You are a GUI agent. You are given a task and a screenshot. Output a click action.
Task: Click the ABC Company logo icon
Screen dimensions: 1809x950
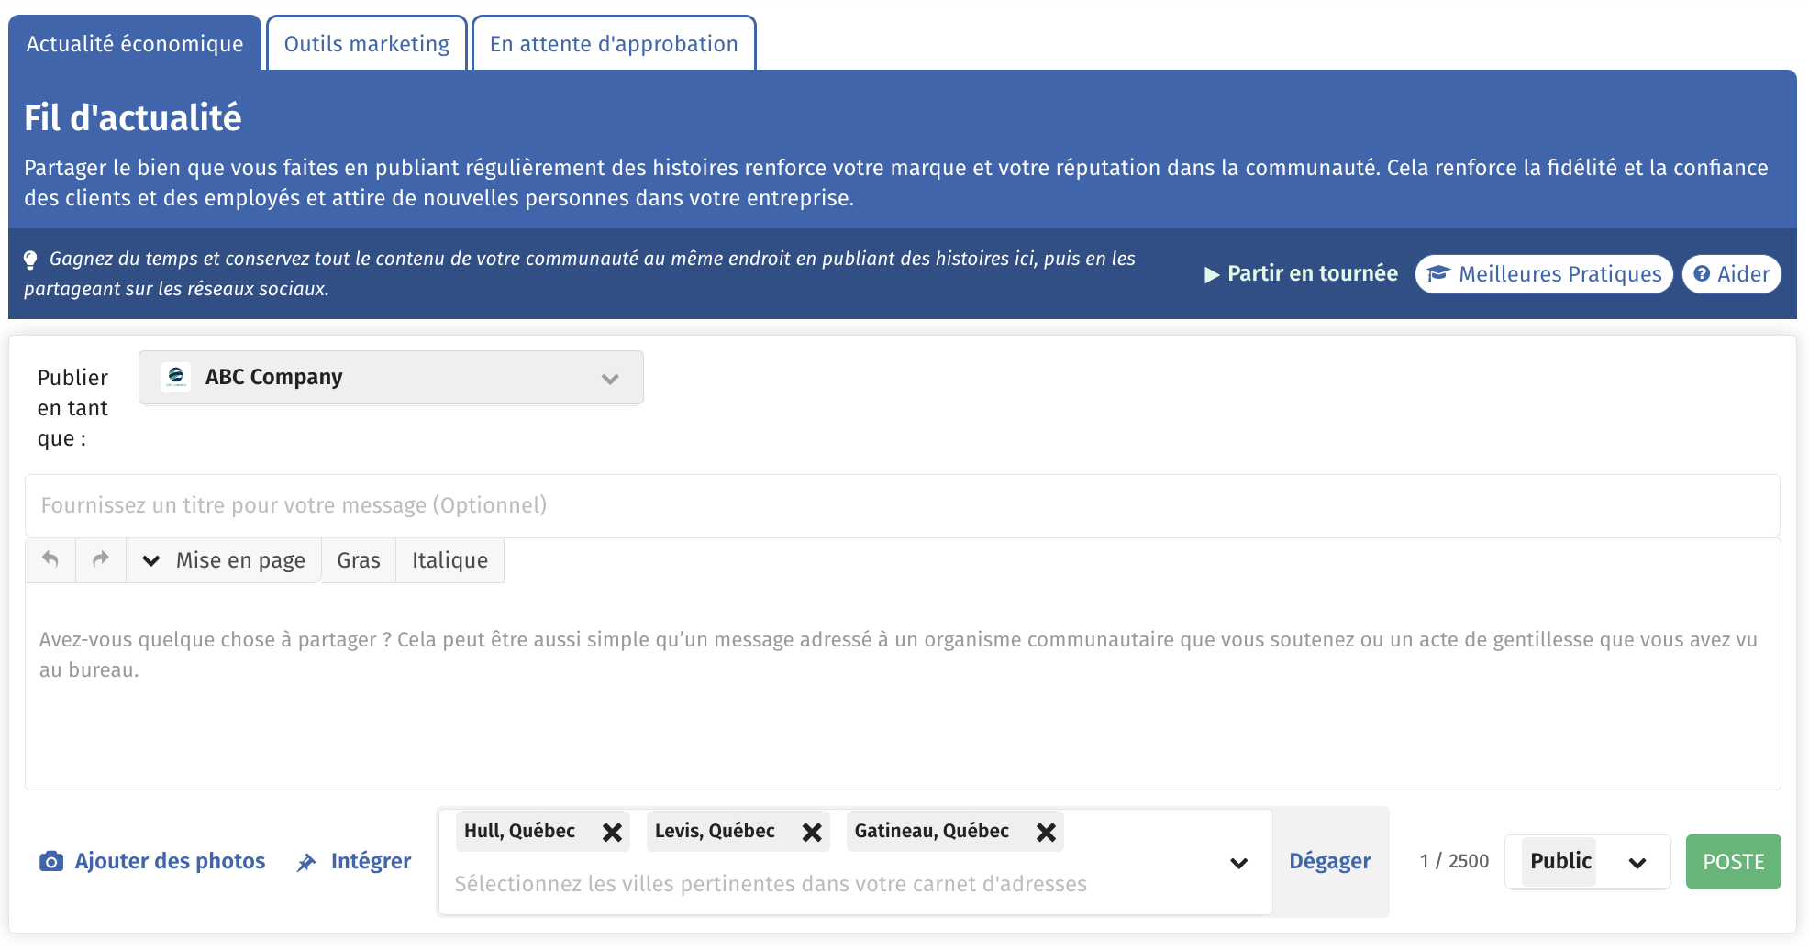coord(175,377)
